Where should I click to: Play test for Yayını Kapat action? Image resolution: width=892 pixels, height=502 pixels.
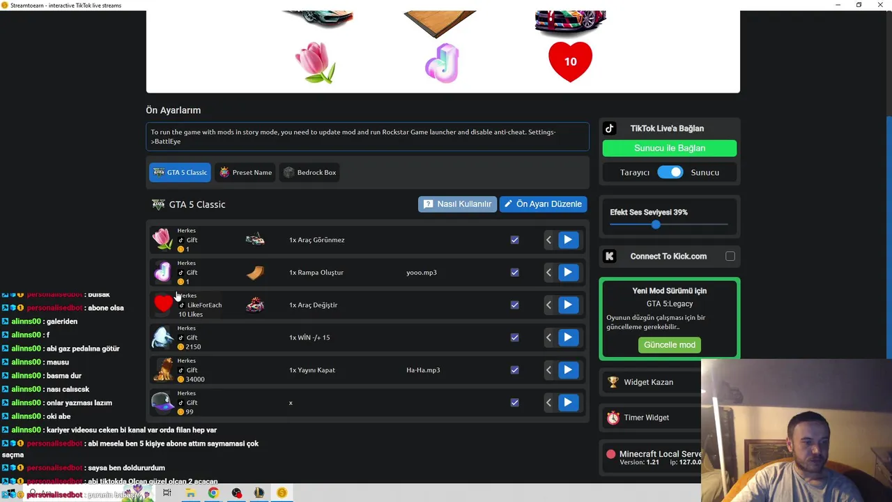(568, 370)
